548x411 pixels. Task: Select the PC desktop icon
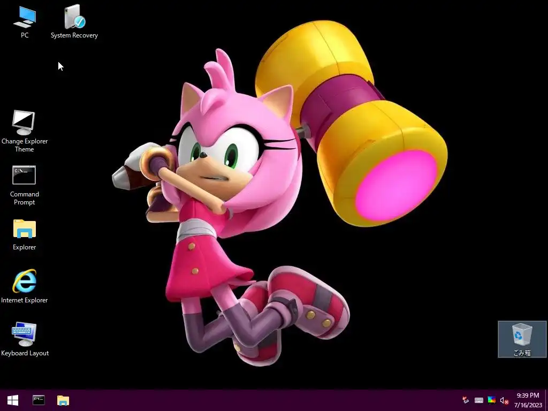[25, 22]
